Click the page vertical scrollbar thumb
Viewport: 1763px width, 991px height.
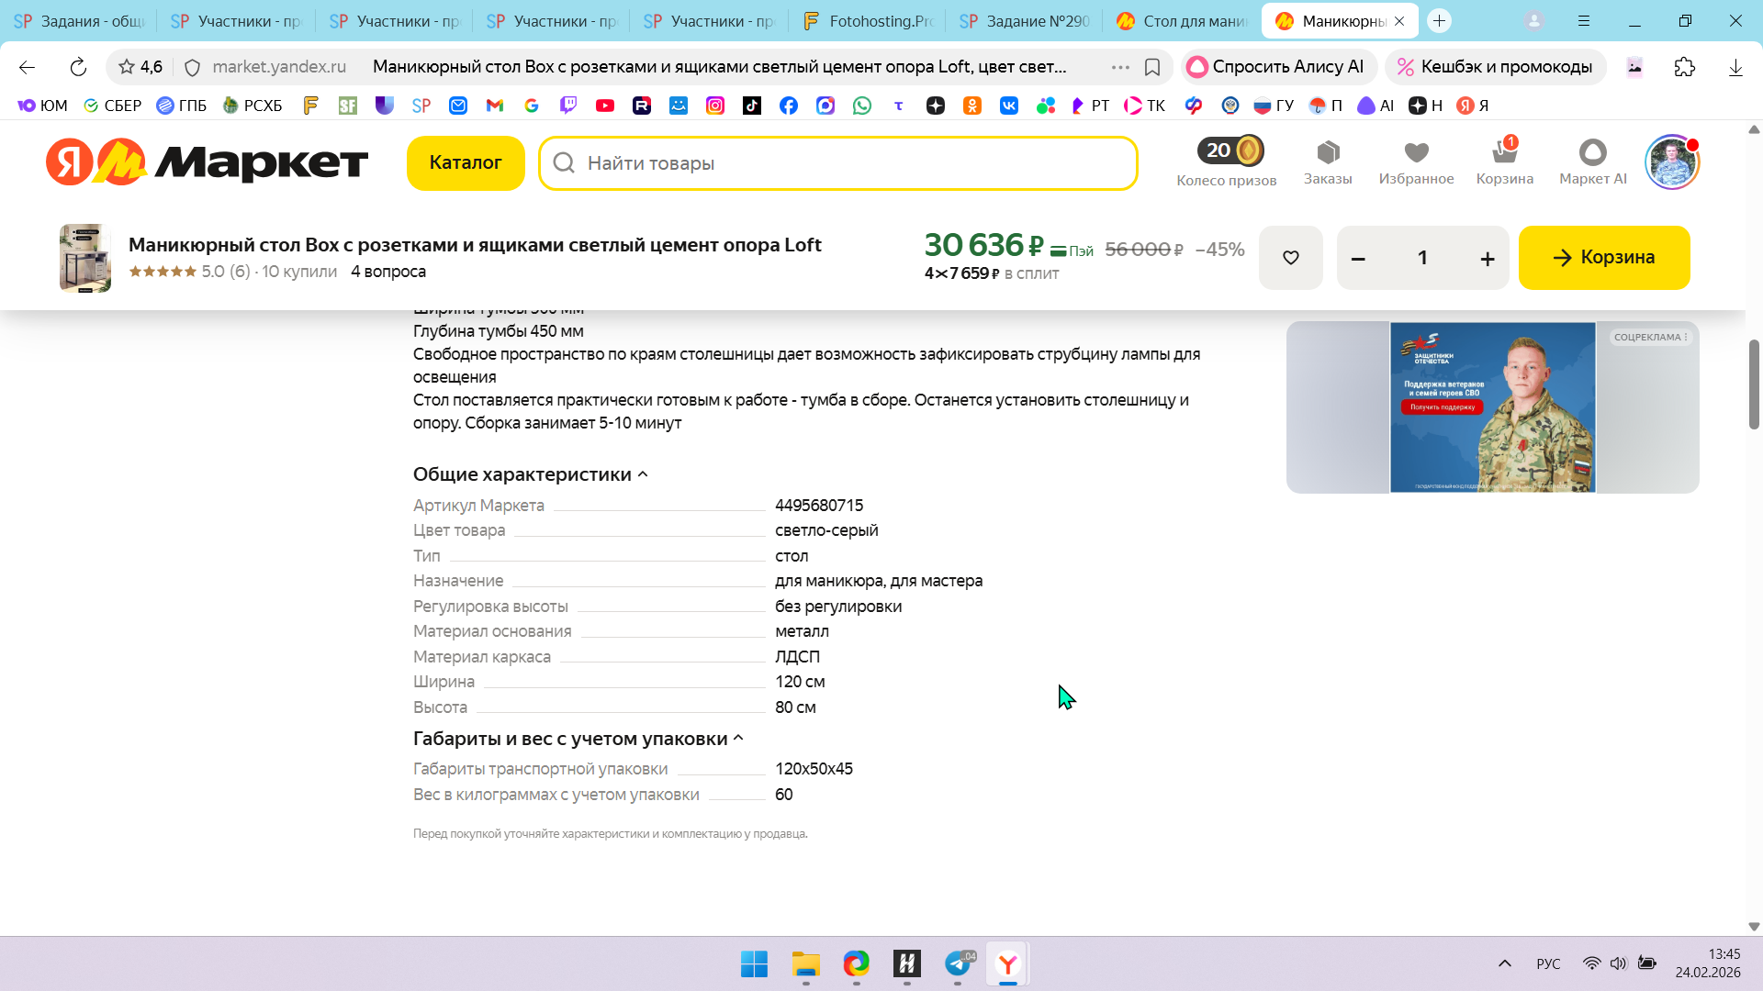[x=1754, y=384]
